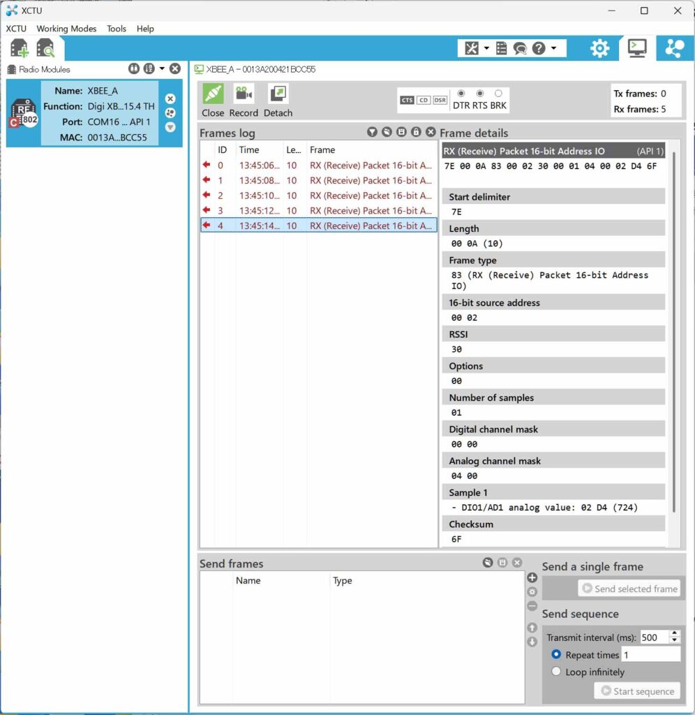The image size is (695, 715).
Task: Click the Discover radio modules icon
Action: click(x=45, y=48)
